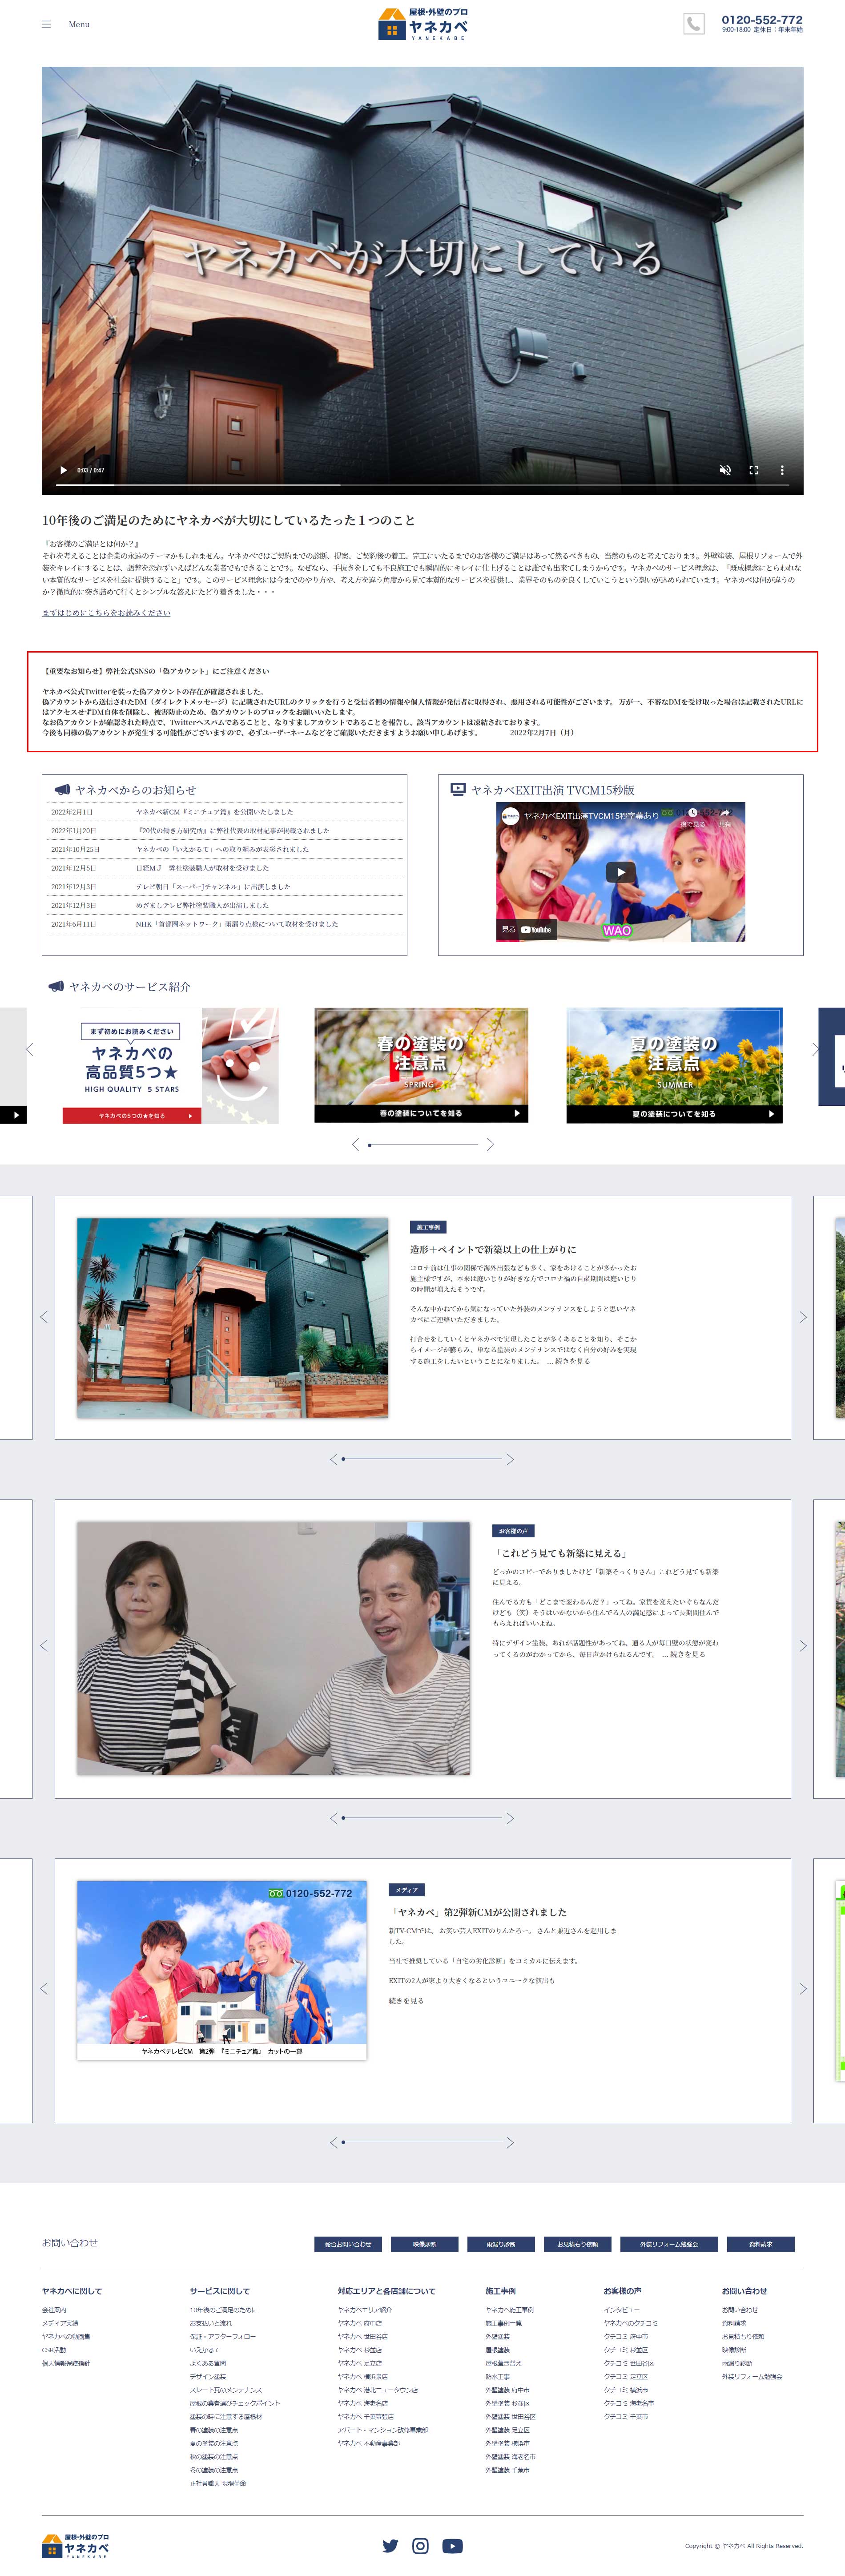Open footer link 会社案内
Image resolution: width=845 pixels, height=2576 pixels.
(x=54, y=2310)
